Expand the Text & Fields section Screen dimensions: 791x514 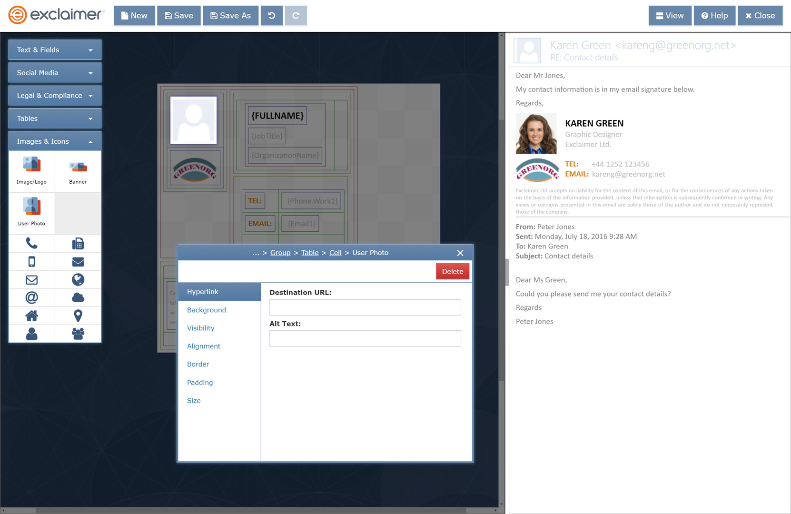[55, 49]
